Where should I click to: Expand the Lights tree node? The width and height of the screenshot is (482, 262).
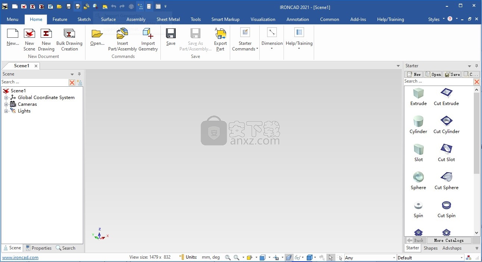pyautogui.click(x=6, y=111)
